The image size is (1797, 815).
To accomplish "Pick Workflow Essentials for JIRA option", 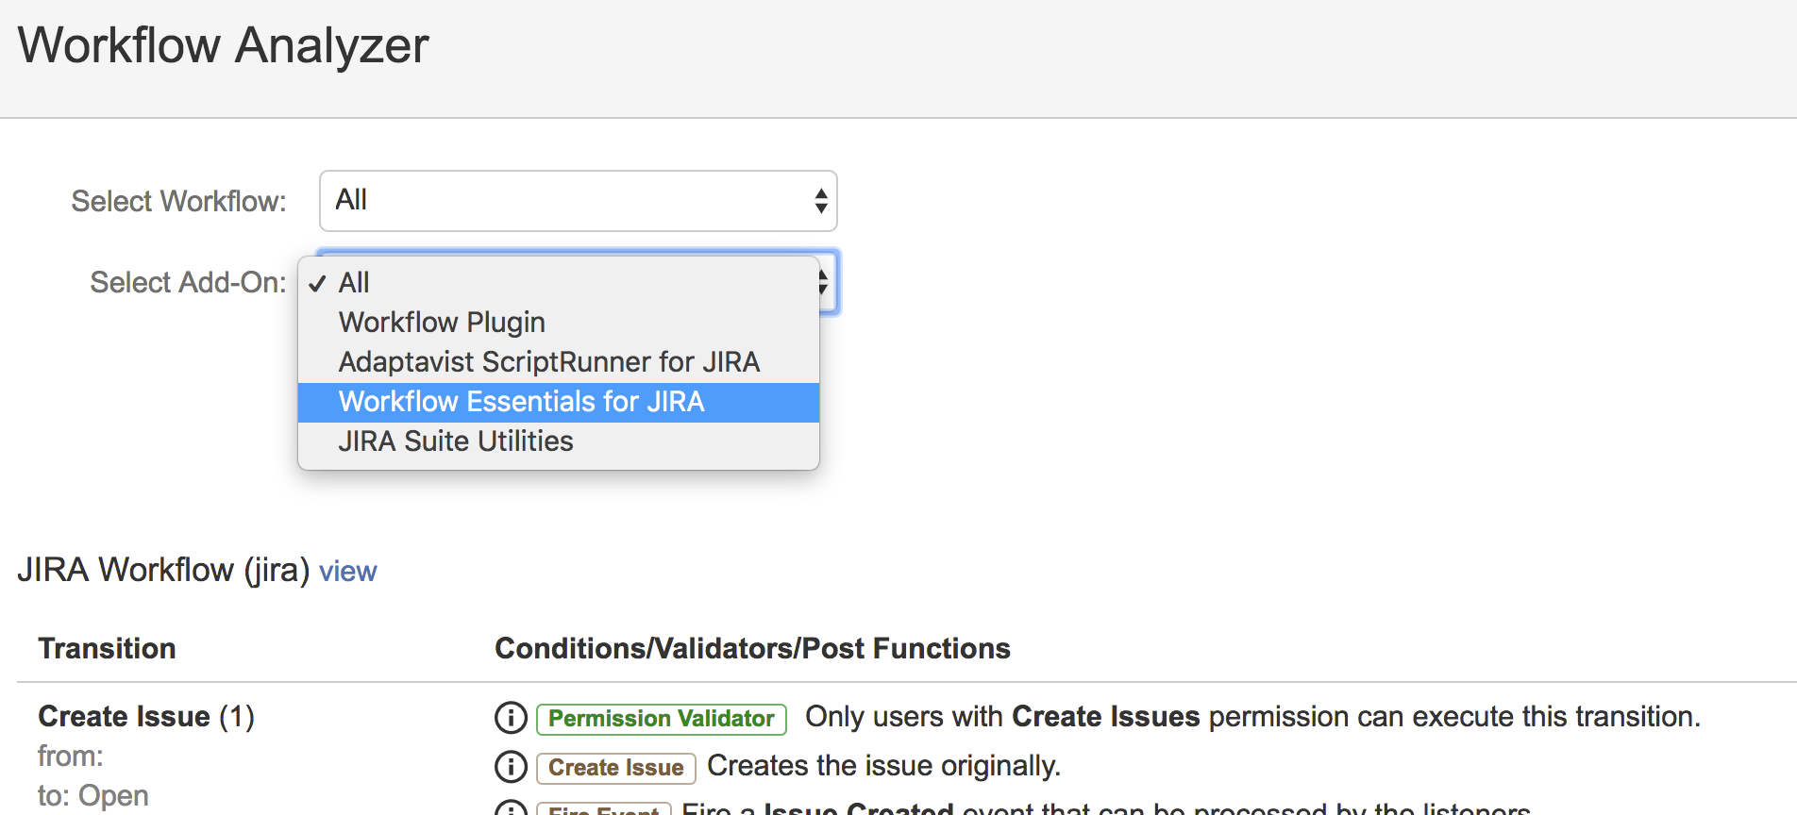I will click(521, 402).
